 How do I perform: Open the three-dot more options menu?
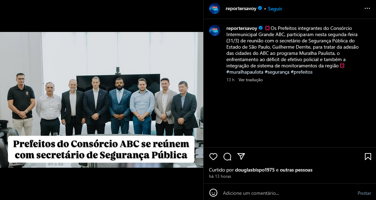(x=367, y=8)
